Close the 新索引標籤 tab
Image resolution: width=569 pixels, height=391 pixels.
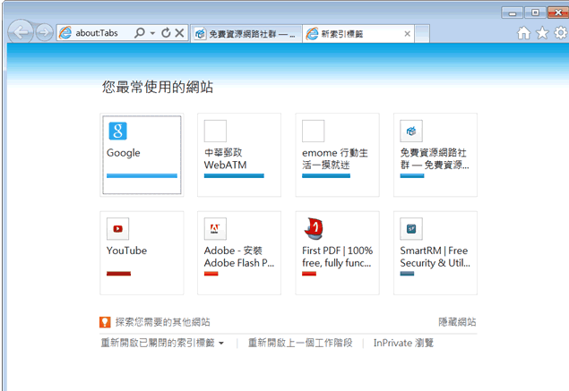point(407,34)
